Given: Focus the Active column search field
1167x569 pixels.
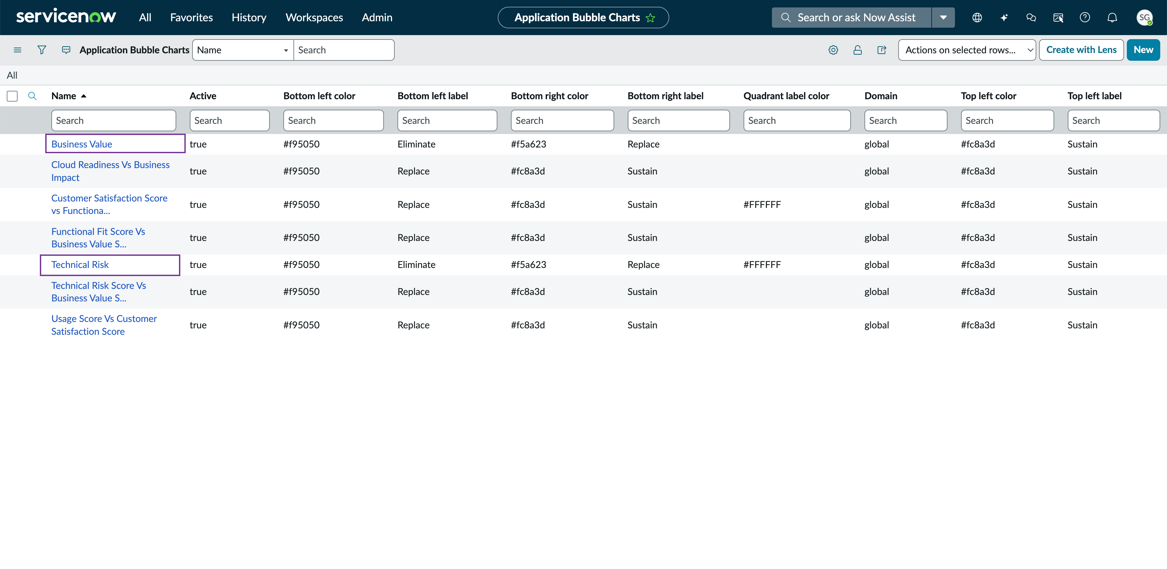Looking at the screenshot, I should (x=229, y=120).
